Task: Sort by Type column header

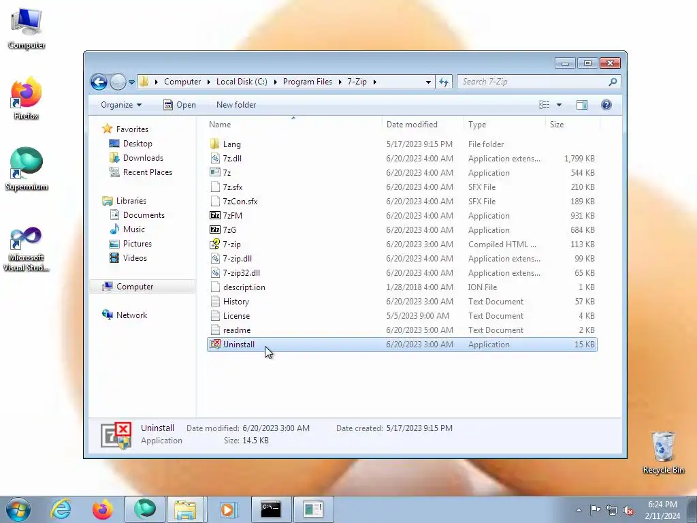Action: click(x=504, y=125)
